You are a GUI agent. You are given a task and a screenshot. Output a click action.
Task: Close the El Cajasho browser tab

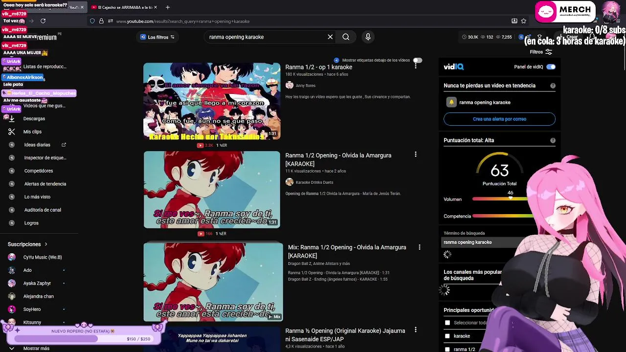[156, 7]
